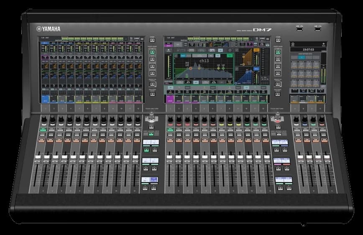Screen dimensions: 363x235
Task: Tap HOME key beside the center touchscreen
Action: (x=278, y=40)
